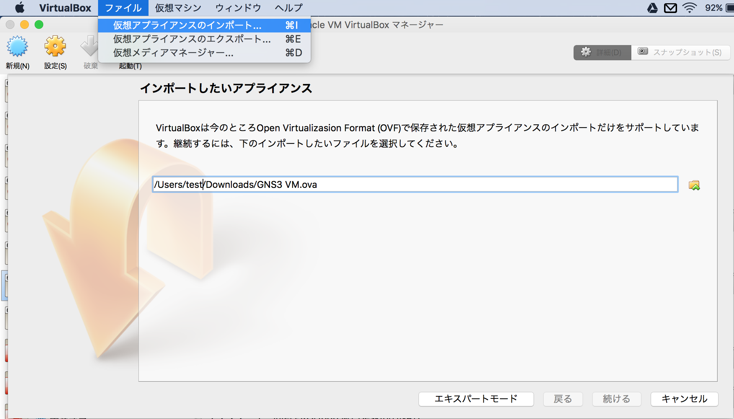Screen dimensions: 734x419
Task: Click the battery status icon
Action: click(730, 8)
